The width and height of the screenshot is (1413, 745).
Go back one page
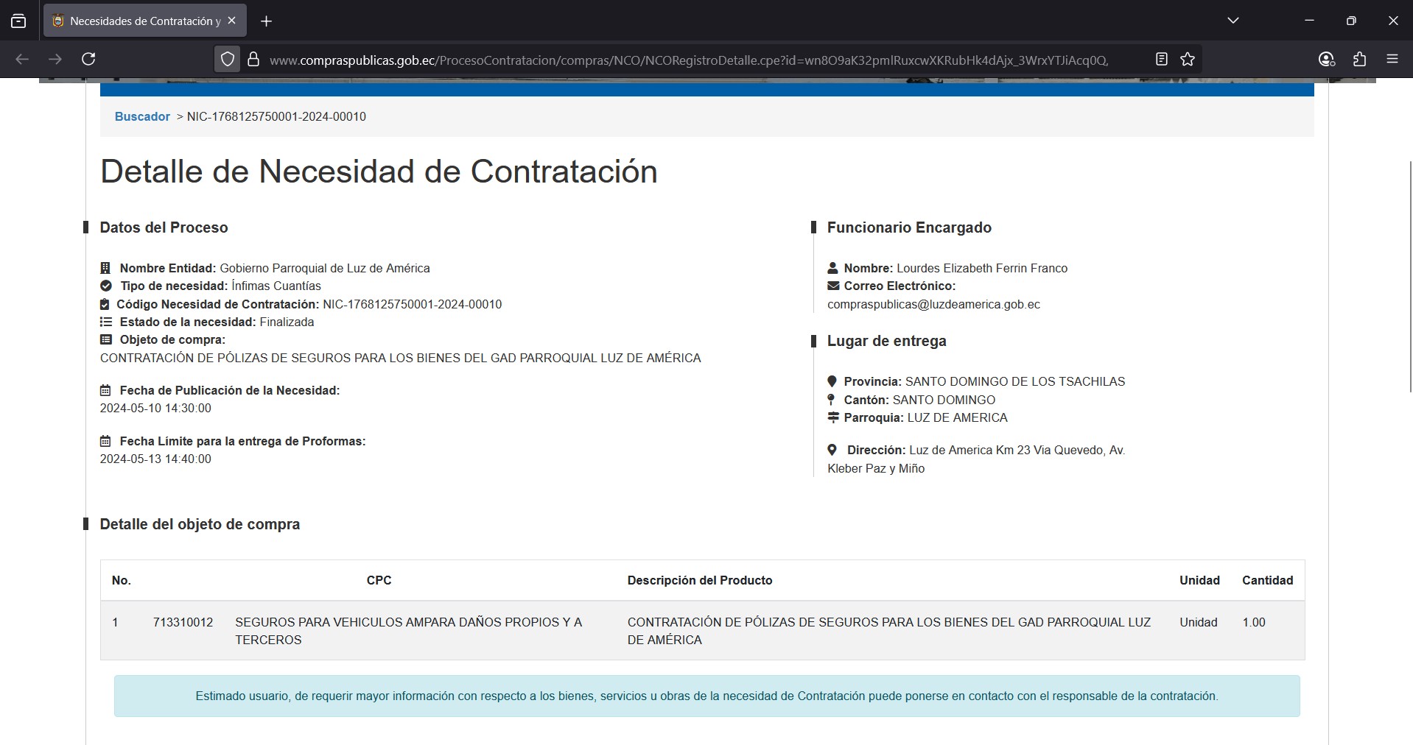[x=22, y=59]
